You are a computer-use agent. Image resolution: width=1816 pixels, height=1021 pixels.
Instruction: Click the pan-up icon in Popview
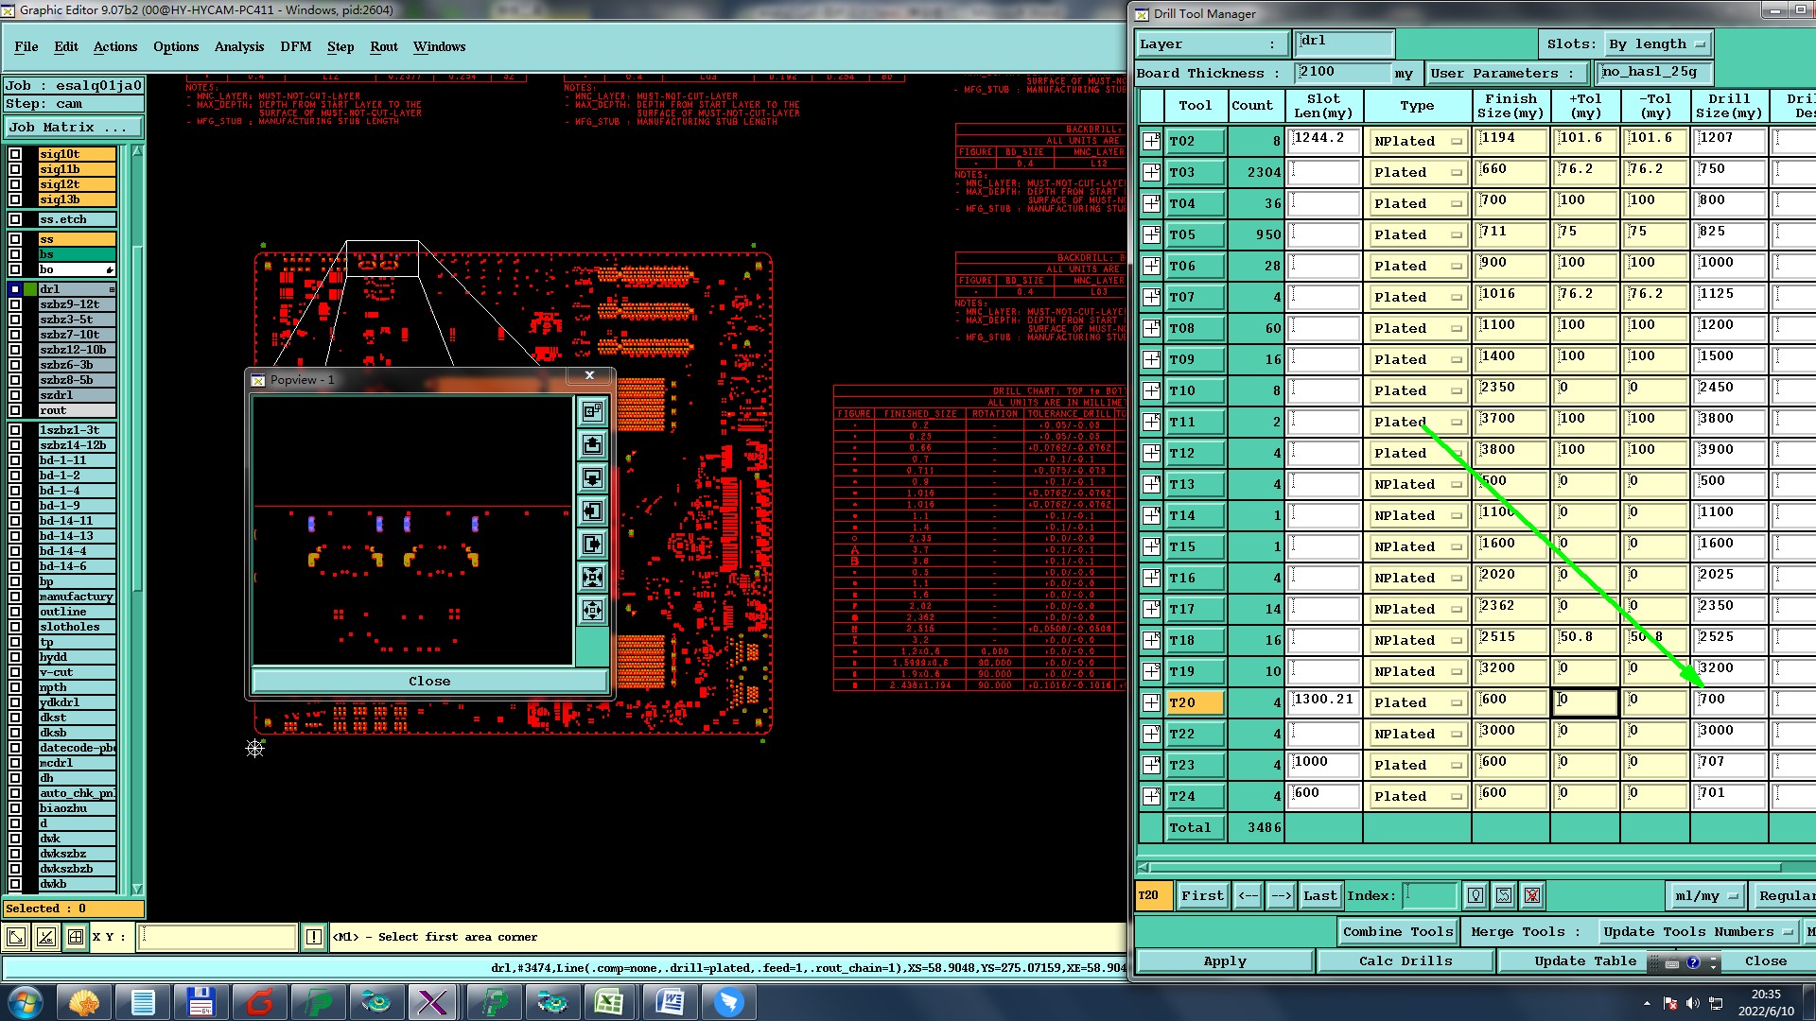[x=592, y=445]
